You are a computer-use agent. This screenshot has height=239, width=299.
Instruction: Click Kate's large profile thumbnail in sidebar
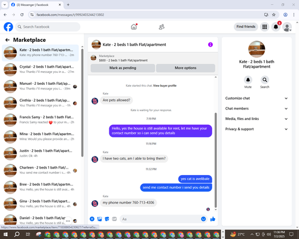pyautogui.click(x=257, y=49)
